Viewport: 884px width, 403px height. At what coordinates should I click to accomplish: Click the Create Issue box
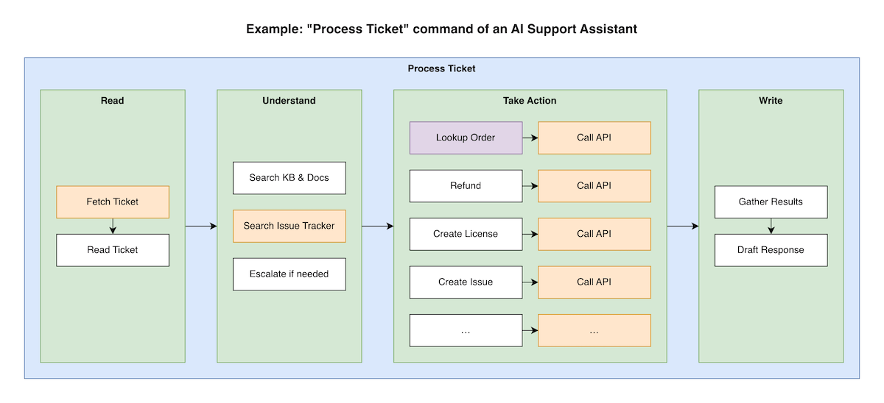coord(466,282)
